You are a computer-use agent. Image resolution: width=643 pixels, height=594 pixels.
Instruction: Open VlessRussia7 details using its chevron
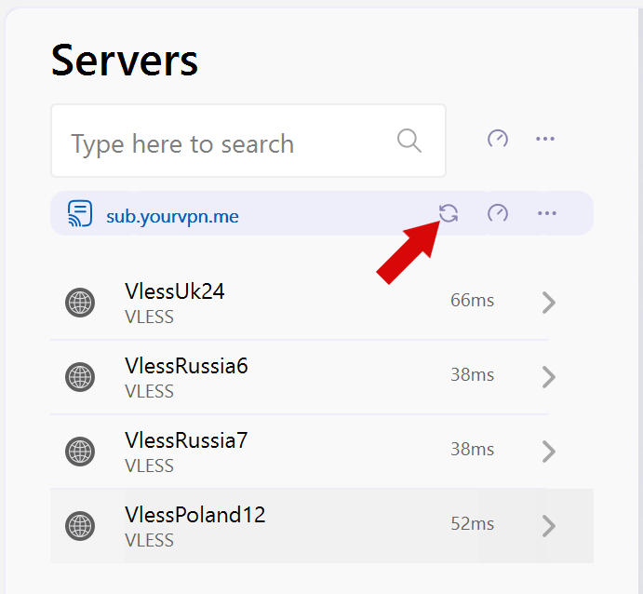coord(548,452)
